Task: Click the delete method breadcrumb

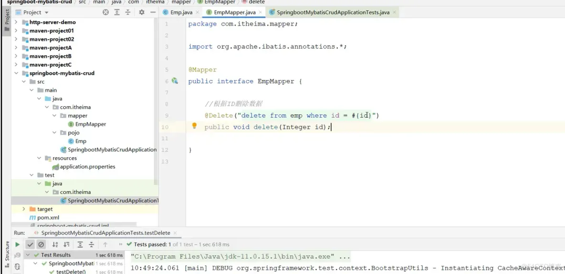Action: [x=253, y=2]
